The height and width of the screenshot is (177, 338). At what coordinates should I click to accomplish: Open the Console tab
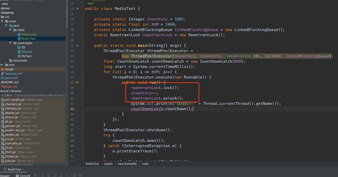tap(25, 175)
